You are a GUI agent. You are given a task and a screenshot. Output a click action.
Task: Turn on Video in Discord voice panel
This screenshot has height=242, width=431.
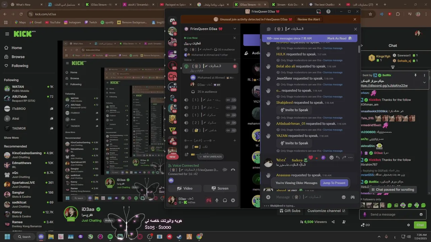tap(185, 188)
